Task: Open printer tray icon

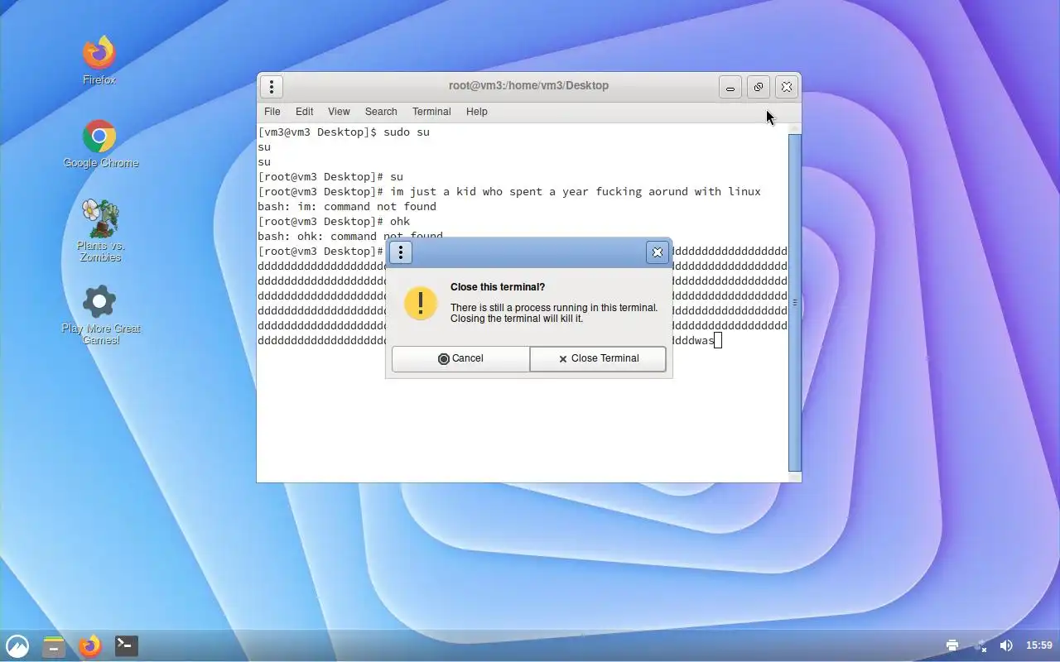Action: pyautogui.click(x=952, y=645)
